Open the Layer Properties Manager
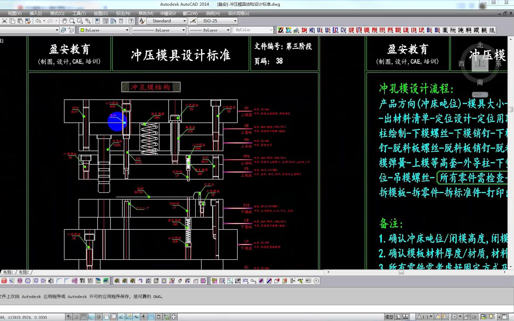The height and width of the screenshot is (321, 514). pyautogui.click(x=63, y=30)
